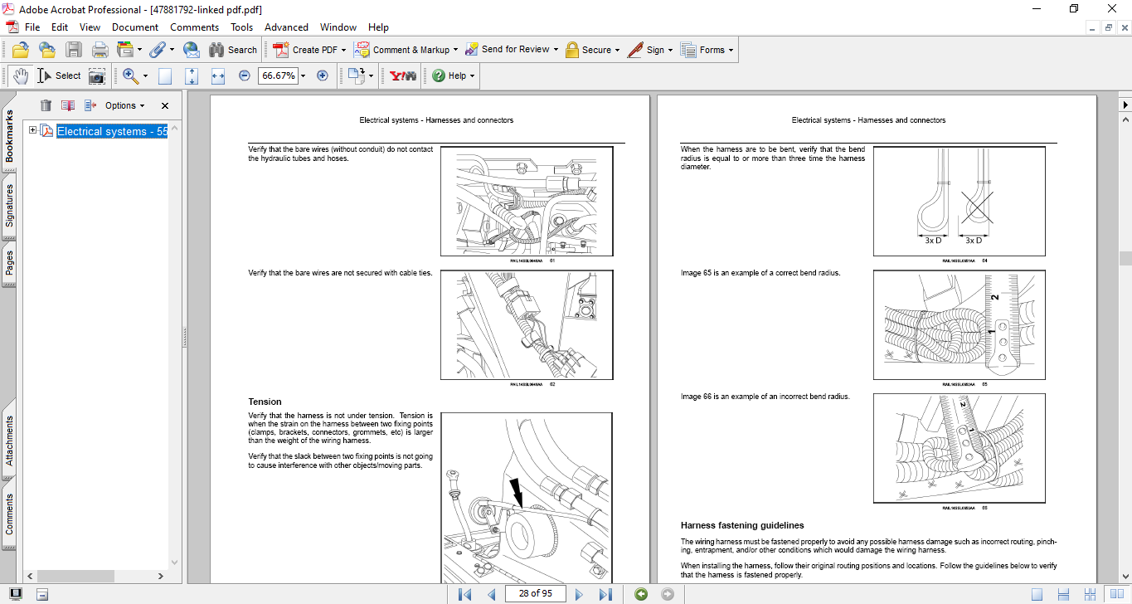Click the Fit Width icon
This screenshot has width=1132, height=604.
[218, 75]
